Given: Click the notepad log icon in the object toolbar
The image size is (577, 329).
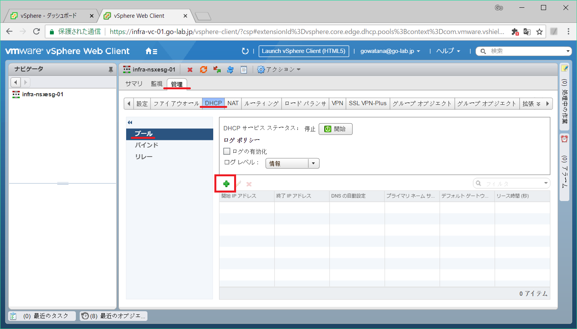Looking at the screenshot, I should tap(244, 70).
